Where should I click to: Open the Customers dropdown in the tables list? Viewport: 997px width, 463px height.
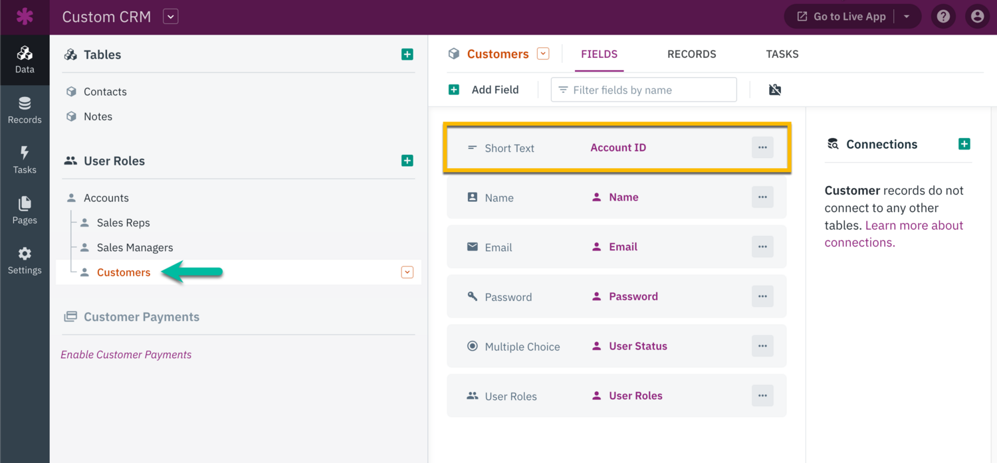tap(407, 272)
